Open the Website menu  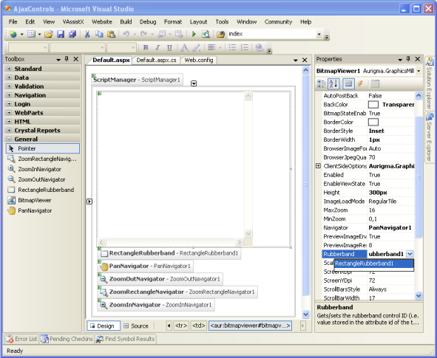click(x=102, y=21)
